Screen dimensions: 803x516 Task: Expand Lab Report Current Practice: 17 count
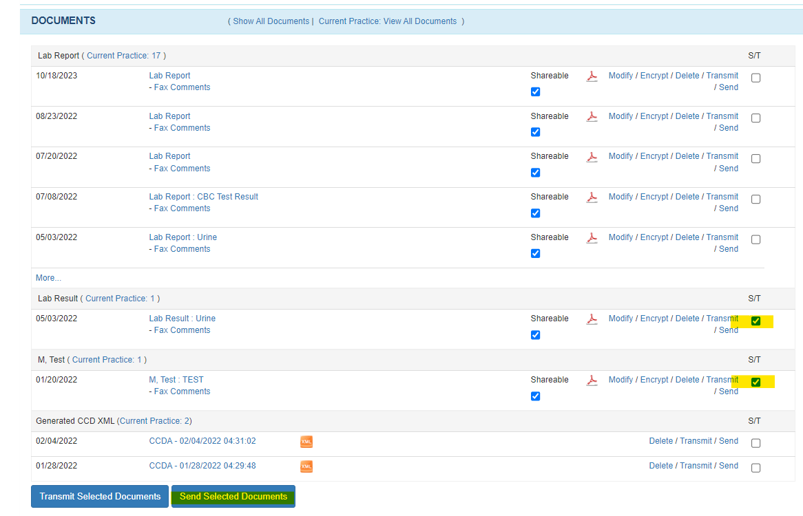[x=126, y=56]
